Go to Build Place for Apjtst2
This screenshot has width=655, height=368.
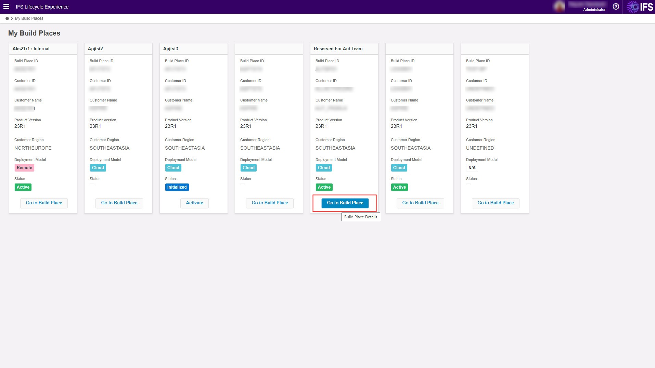[119, 203]
